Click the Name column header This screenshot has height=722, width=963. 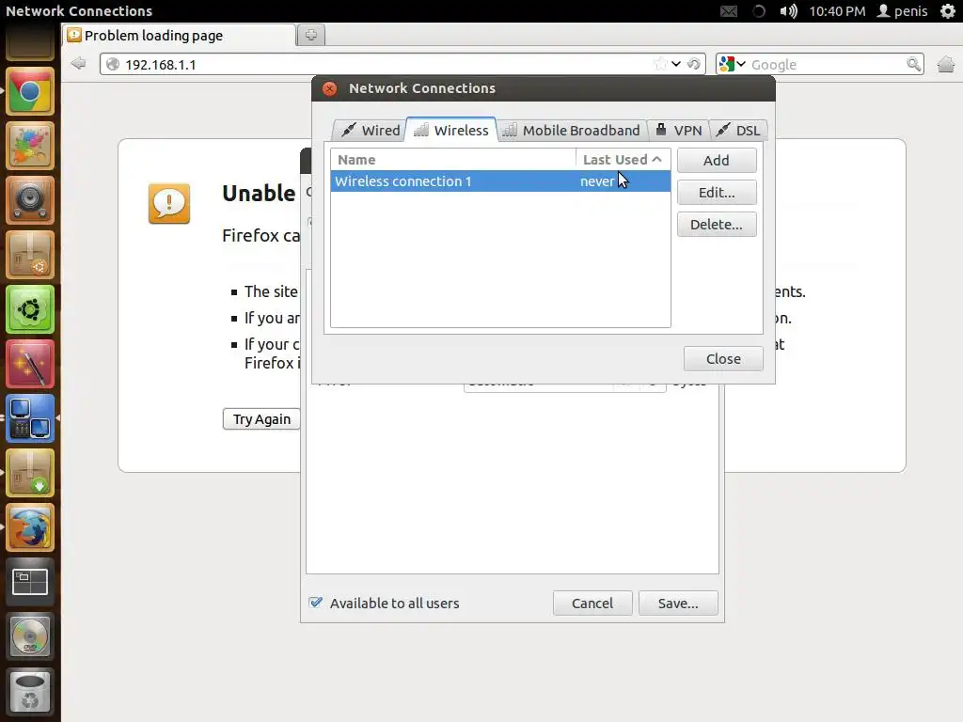pos(452,160)
